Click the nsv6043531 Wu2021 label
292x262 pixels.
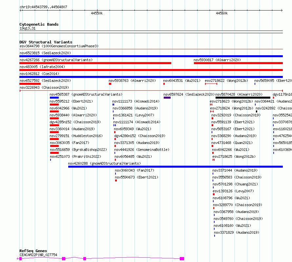pyautogui.click(x=182, y=81)
